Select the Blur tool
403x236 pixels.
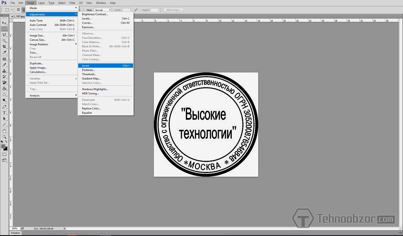(x=4, y=94)
